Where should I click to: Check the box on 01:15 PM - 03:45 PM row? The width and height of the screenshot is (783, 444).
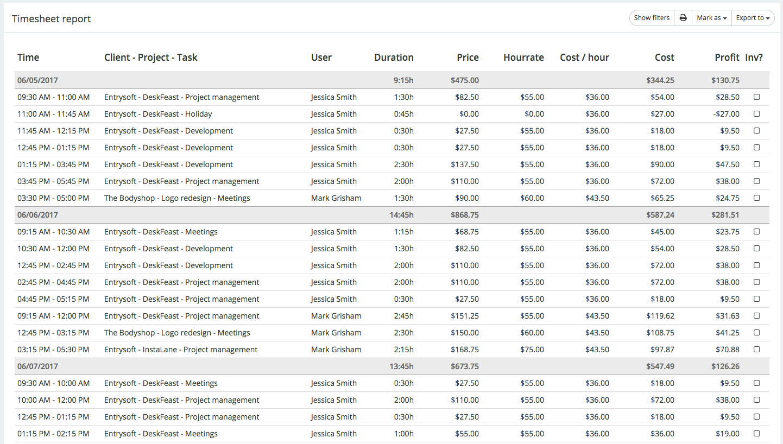757,164
